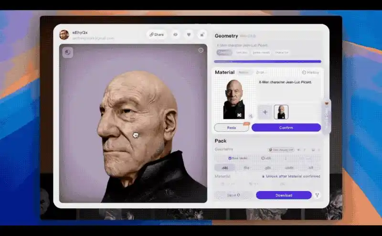Toggle the eye visibility icon in header

pos(175,34)
